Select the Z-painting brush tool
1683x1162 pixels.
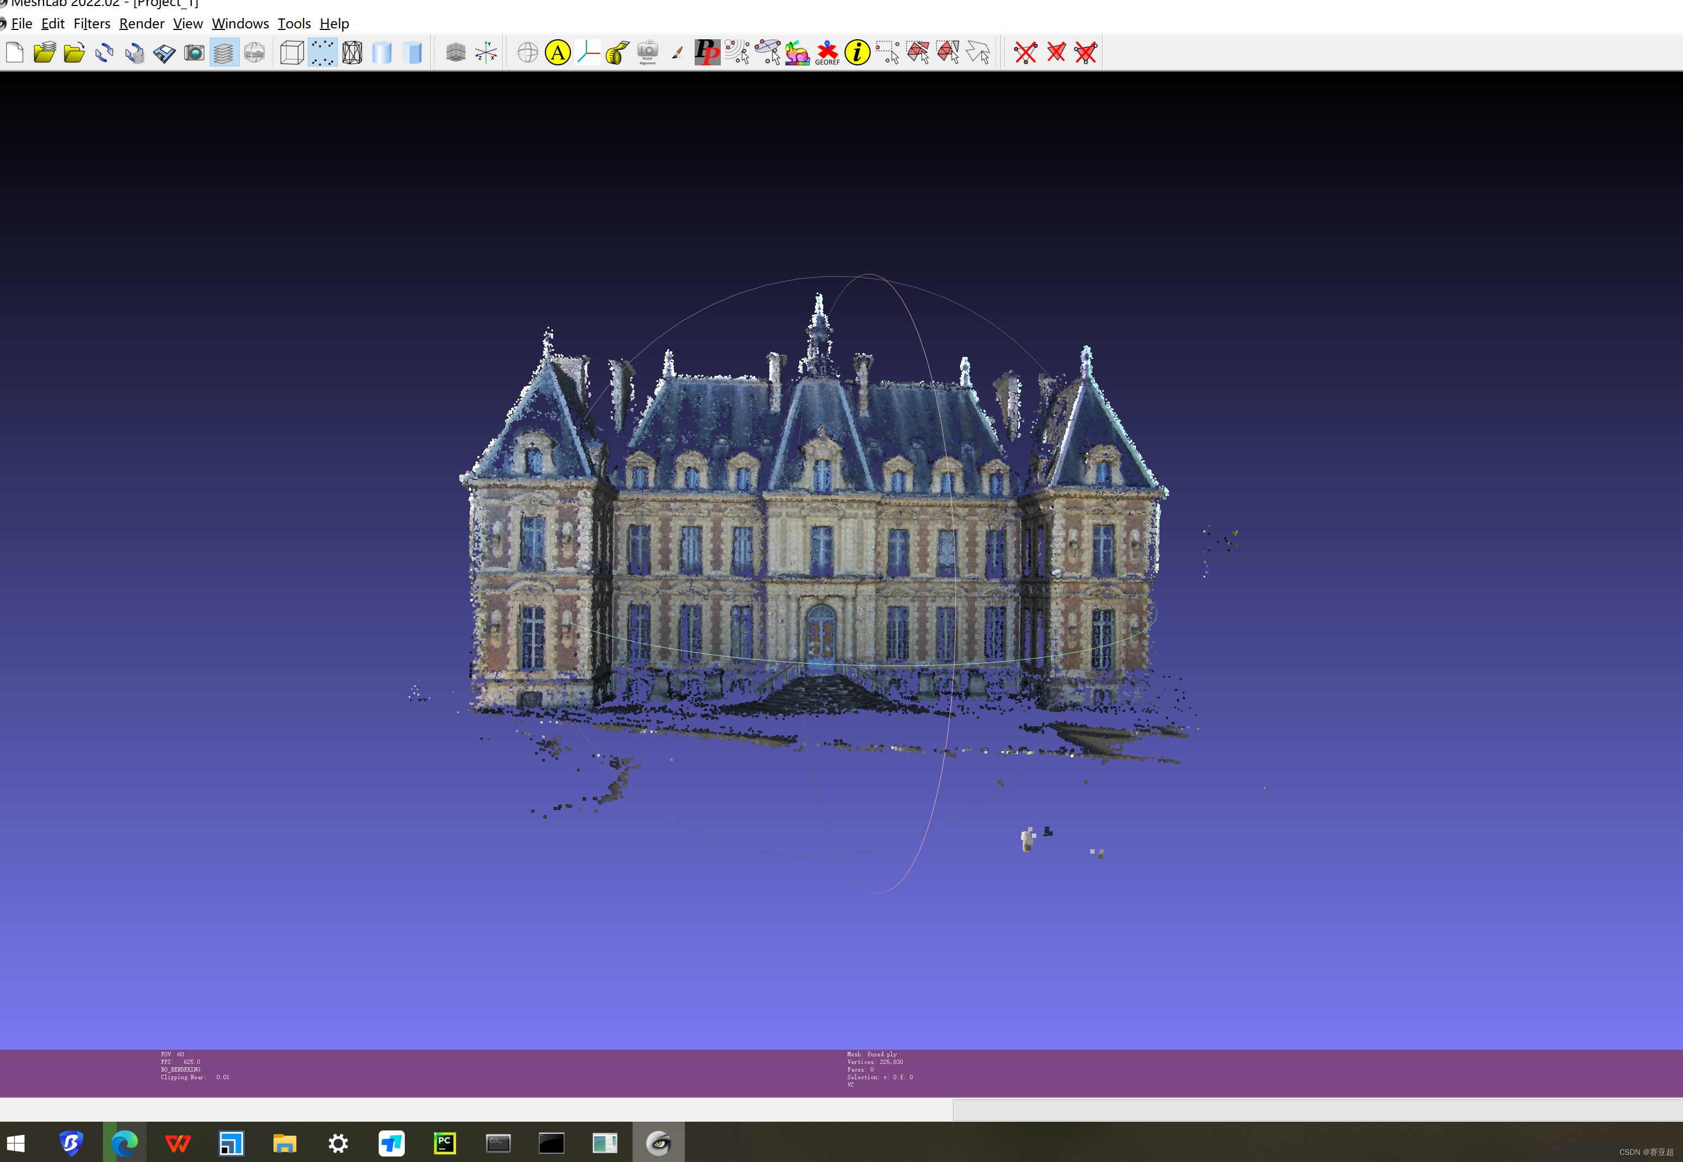677,52
